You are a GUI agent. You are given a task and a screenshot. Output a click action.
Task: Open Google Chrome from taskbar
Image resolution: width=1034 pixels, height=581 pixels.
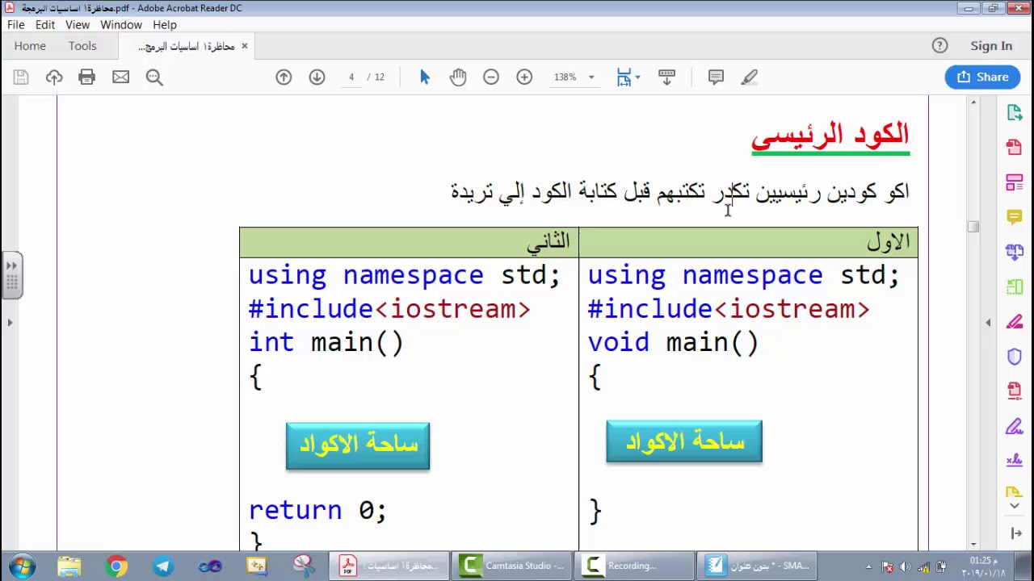(116, 566)
